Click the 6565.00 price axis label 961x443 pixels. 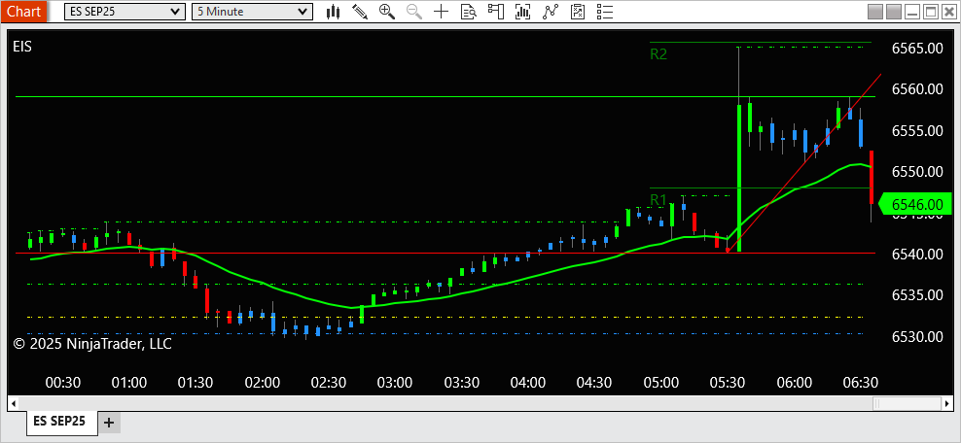[x=917, y=49]
